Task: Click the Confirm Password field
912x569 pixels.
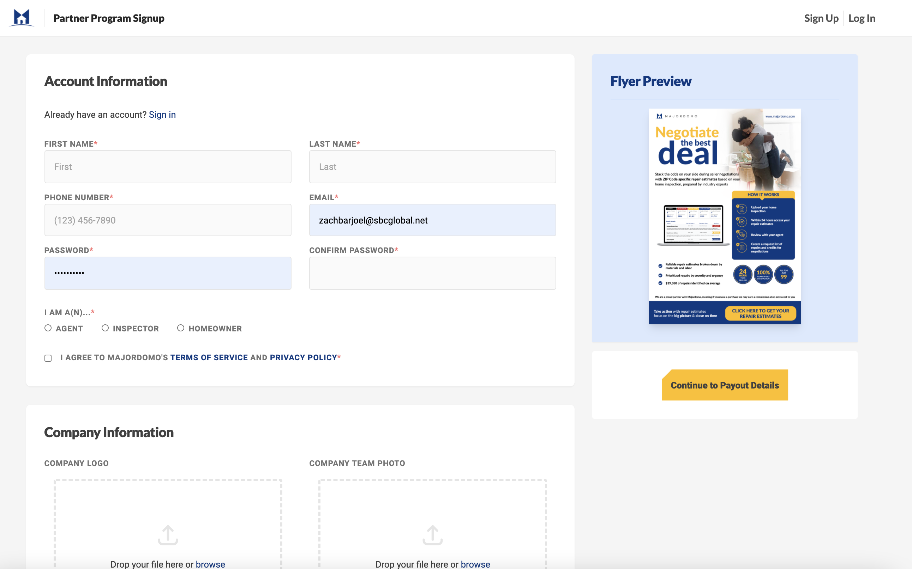Action: pos(432,273)
